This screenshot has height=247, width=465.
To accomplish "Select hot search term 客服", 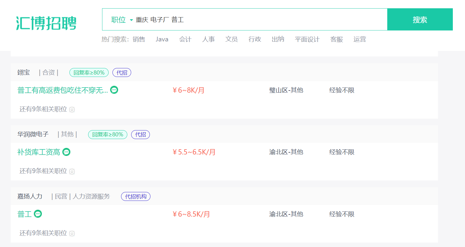I will pyautogui.click(x=337, y=39).
